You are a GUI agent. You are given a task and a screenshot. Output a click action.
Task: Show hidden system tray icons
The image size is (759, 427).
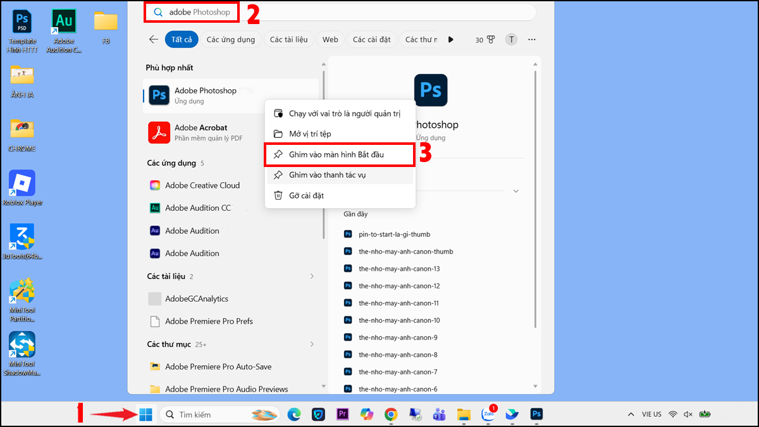tap(631, 414)
